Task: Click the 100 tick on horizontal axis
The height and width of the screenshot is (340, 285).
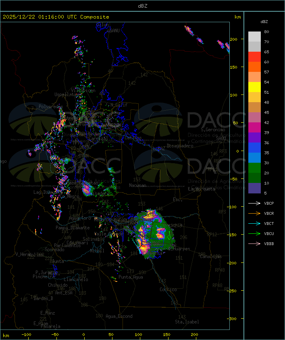Action: click(x=138, y=335)
